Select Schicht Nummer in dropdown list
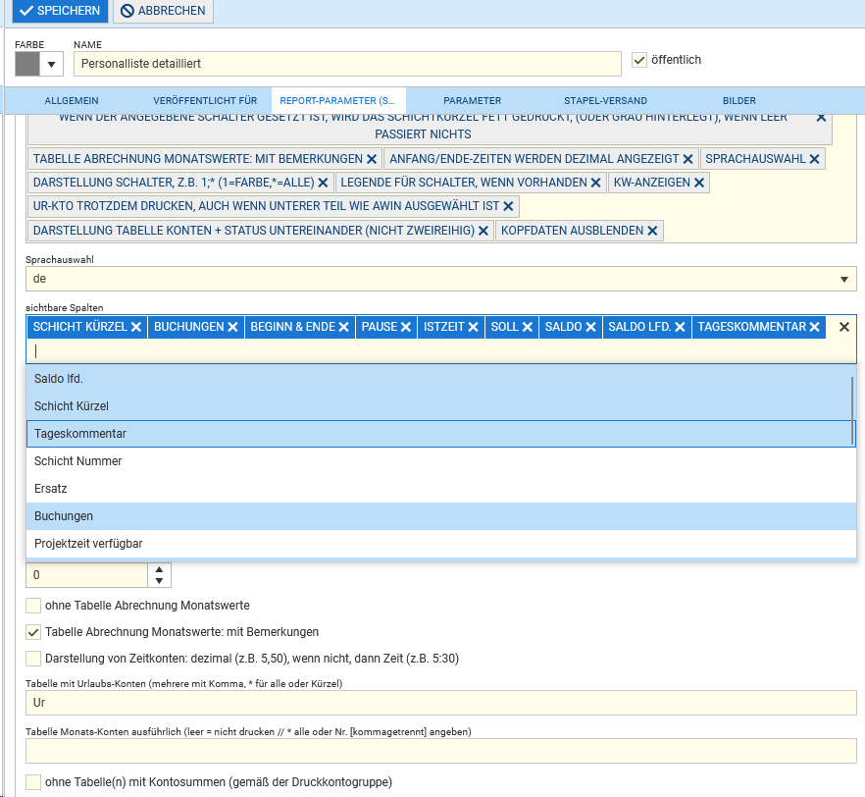 [440, 461]
